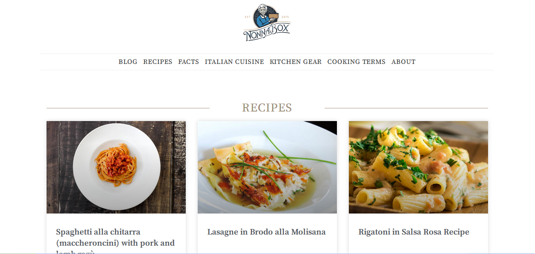Viewport: 535px width, 254px height.
Task: Open the Blog menu item
Action: pyautogui.click(x=128, y=62)
